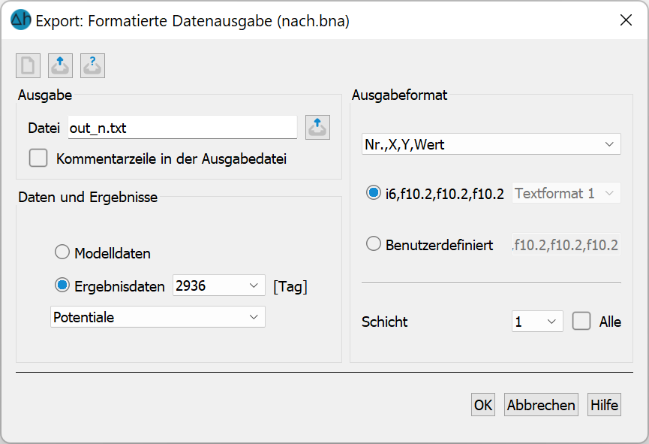Enable Kommentarzeile in der Ausgabedatei checkbox
Image resolution: width=649 pixels, height=444 pixels.
(x=38, y=159)
